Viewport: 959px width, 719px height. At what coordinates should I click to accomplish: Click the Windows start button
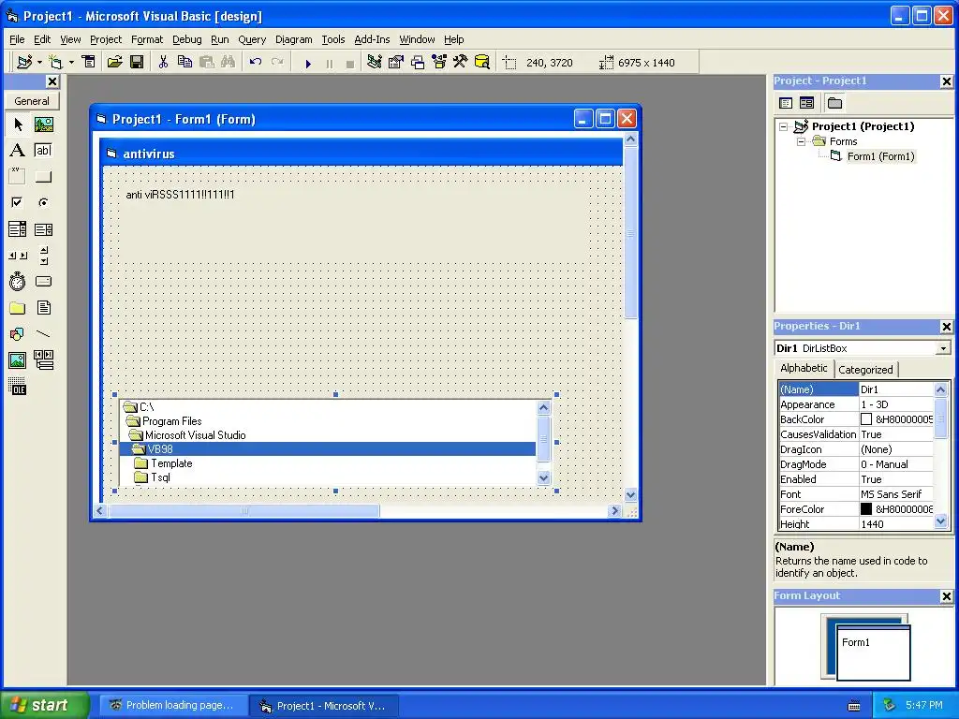tap(44, 706)
